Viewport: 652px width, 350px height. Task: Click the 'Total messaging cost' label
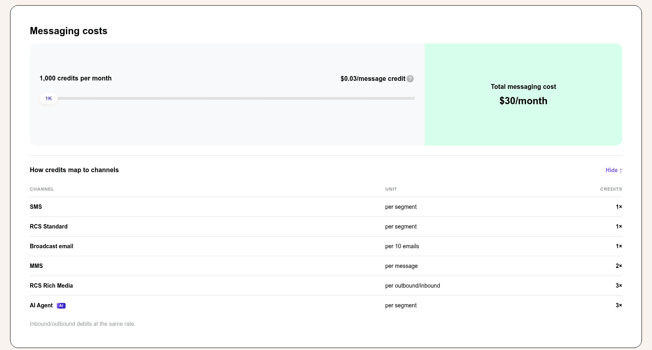tap(523, 87)
